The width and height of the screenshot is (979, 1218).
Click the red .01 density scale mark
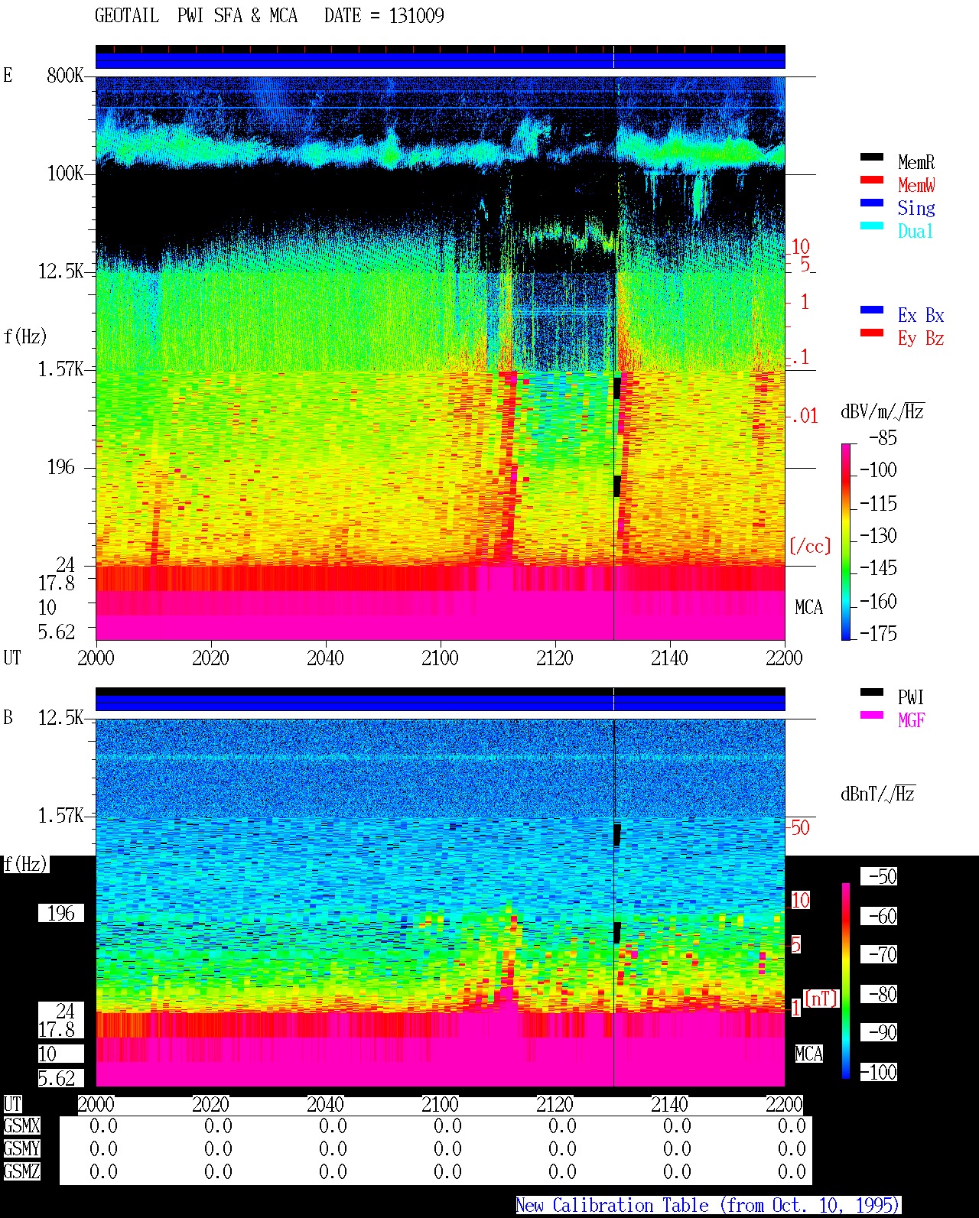pos(805,417)
